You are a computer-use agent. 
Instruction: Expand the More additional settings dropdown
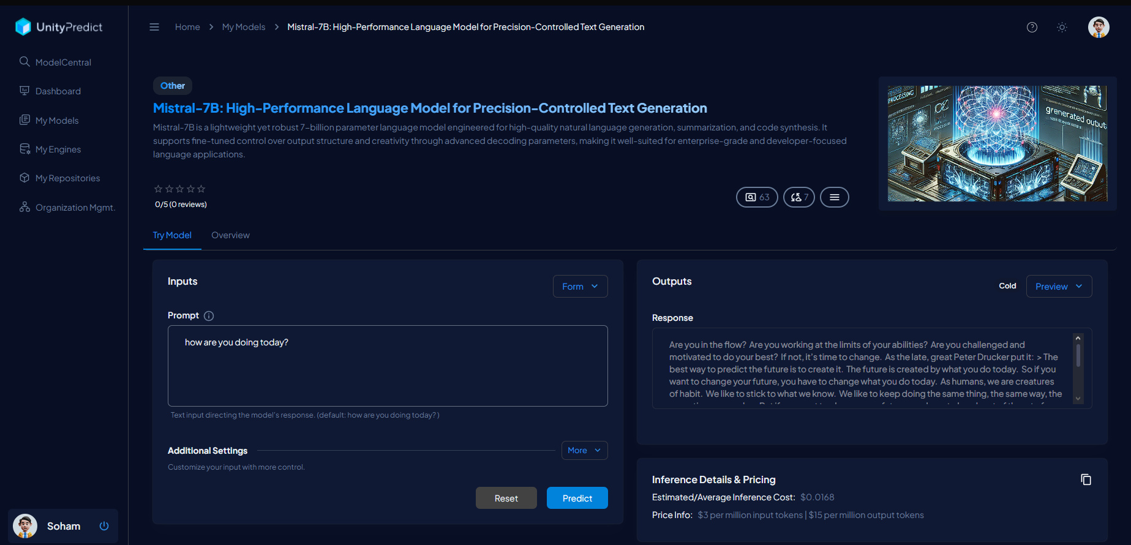point(584,451)
